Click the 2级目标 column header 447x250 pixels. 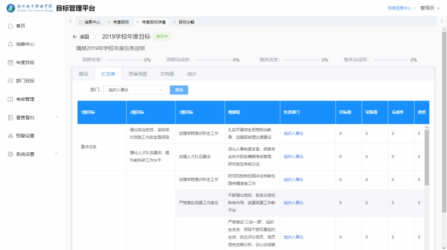(x=151, y=112)
